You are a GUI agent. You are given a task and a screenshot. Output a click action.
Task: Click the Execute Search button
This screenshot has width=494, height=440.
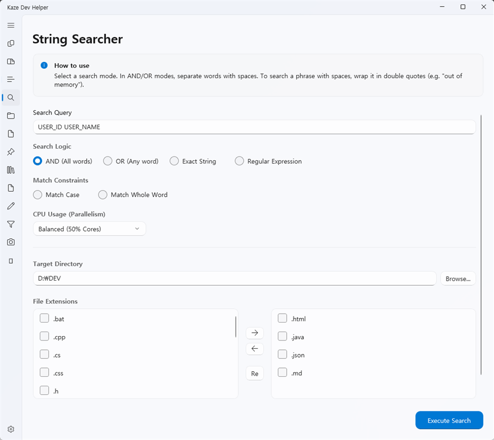point(449,420)
